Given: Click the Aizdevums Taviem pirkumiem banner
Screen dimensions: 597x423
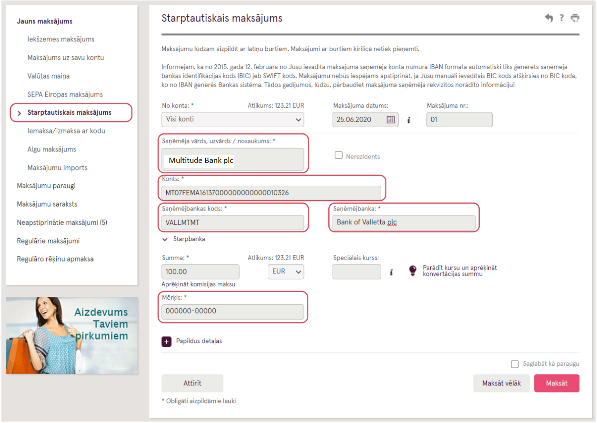Looking at the screenshot, I should click(x=72, y=335).
